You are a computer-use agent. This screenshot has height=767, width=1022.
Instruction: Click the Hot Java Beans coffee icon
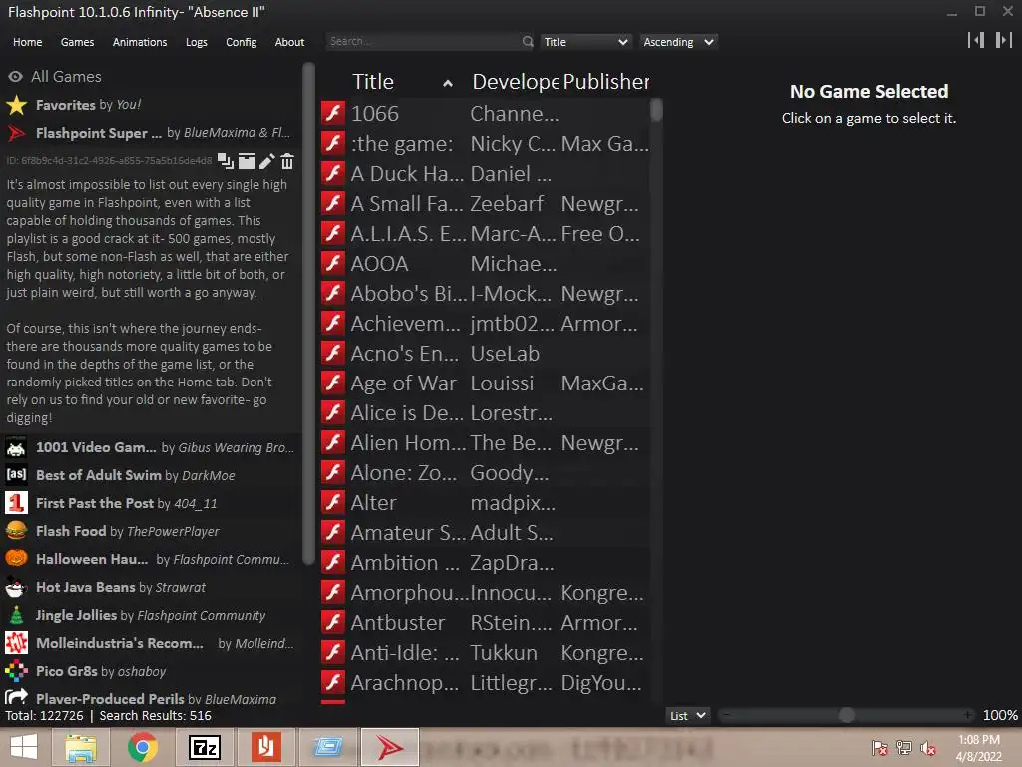point(16,587)
